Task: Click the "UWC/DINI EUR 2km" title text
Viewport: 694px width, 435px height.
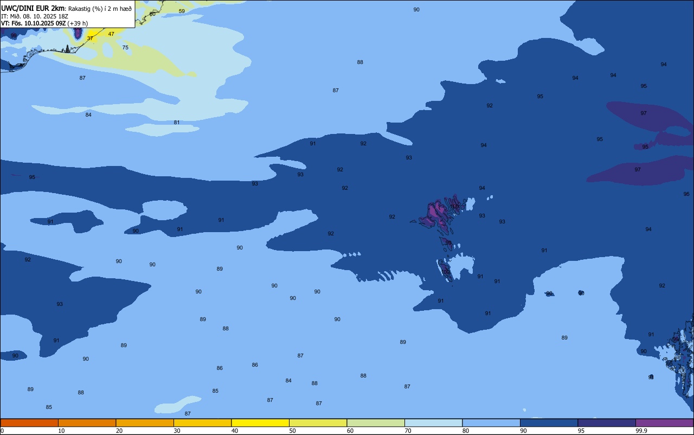Action: tap(33, 8)
